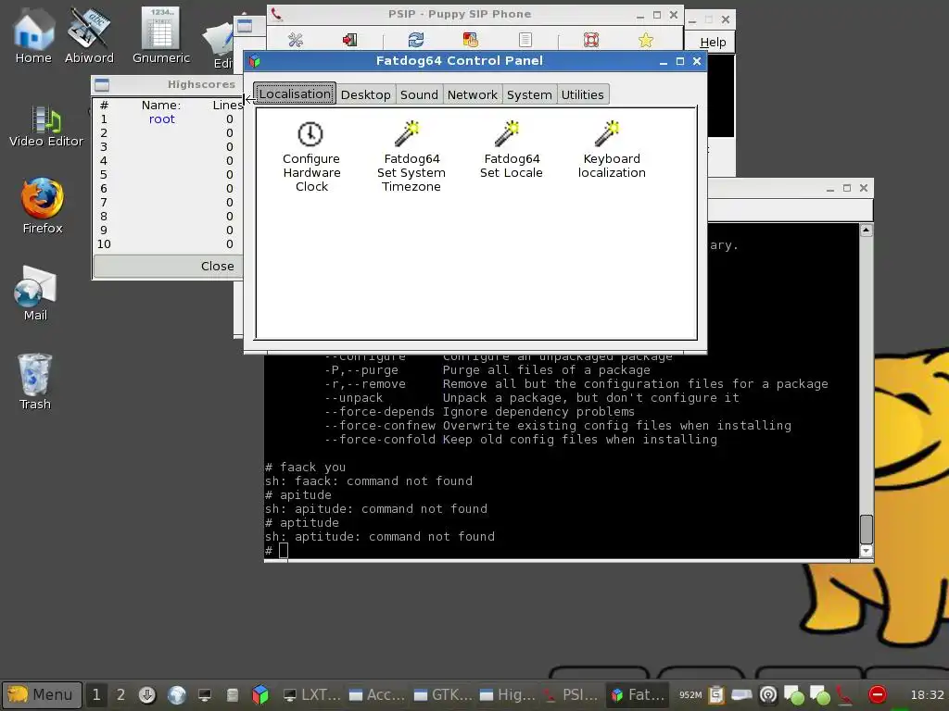Screen dimensions: 949x711
Task: Click terminal scrollbar up arrow
Action: coord(867,231)
